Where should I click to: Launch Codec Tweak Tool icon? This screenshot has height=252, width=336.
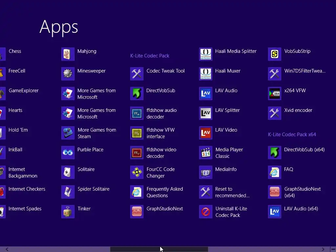pyautogui.click(x=137, y=74)
